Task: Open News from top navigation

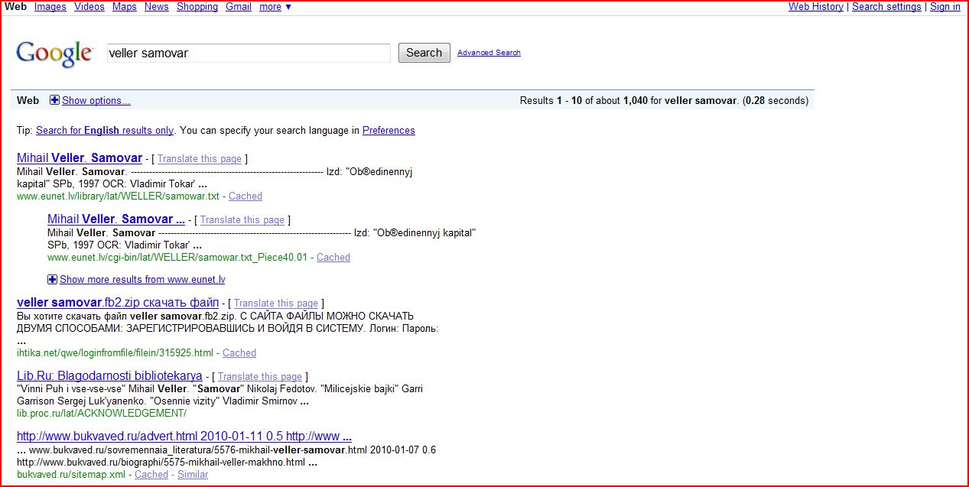Action: click(157, 7)
